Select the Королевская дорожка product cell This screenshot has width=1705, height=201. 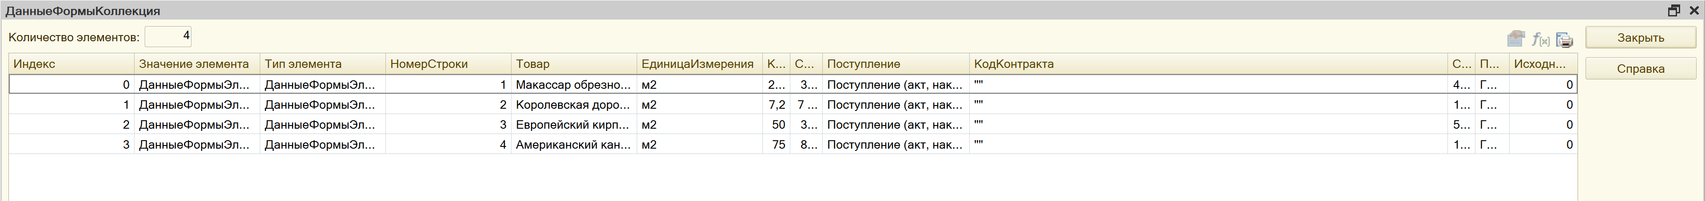[574, 104]
